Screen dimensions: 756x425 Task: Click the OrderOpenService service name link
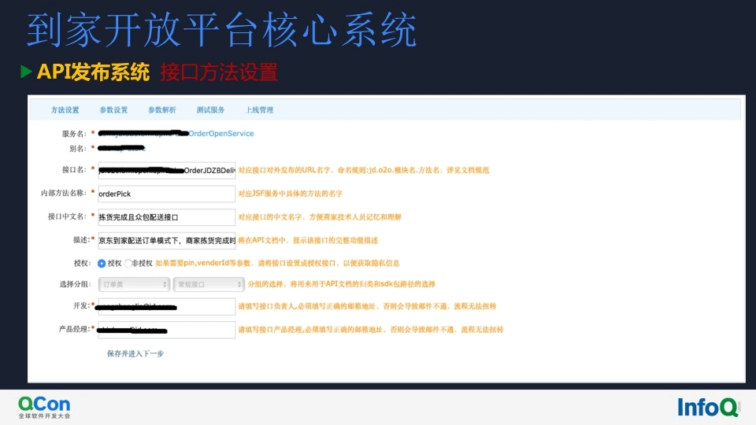[x=220, y=134]
